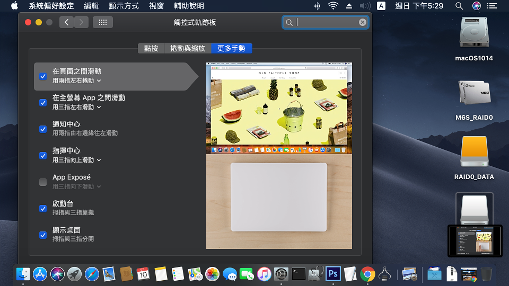Viewport: 509px width, 286px height.
Task: Click System Preferences gear in dock
Action: point(281,274)
